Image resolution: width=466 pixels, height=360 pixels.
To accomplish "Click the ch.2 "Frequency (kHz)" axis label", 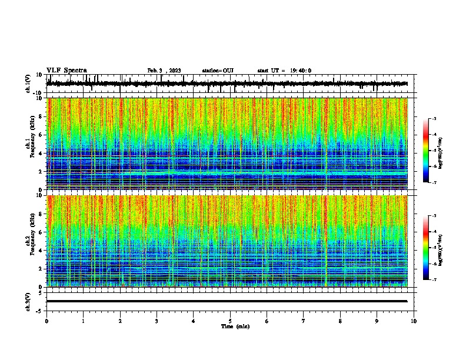I will [32, 234].
